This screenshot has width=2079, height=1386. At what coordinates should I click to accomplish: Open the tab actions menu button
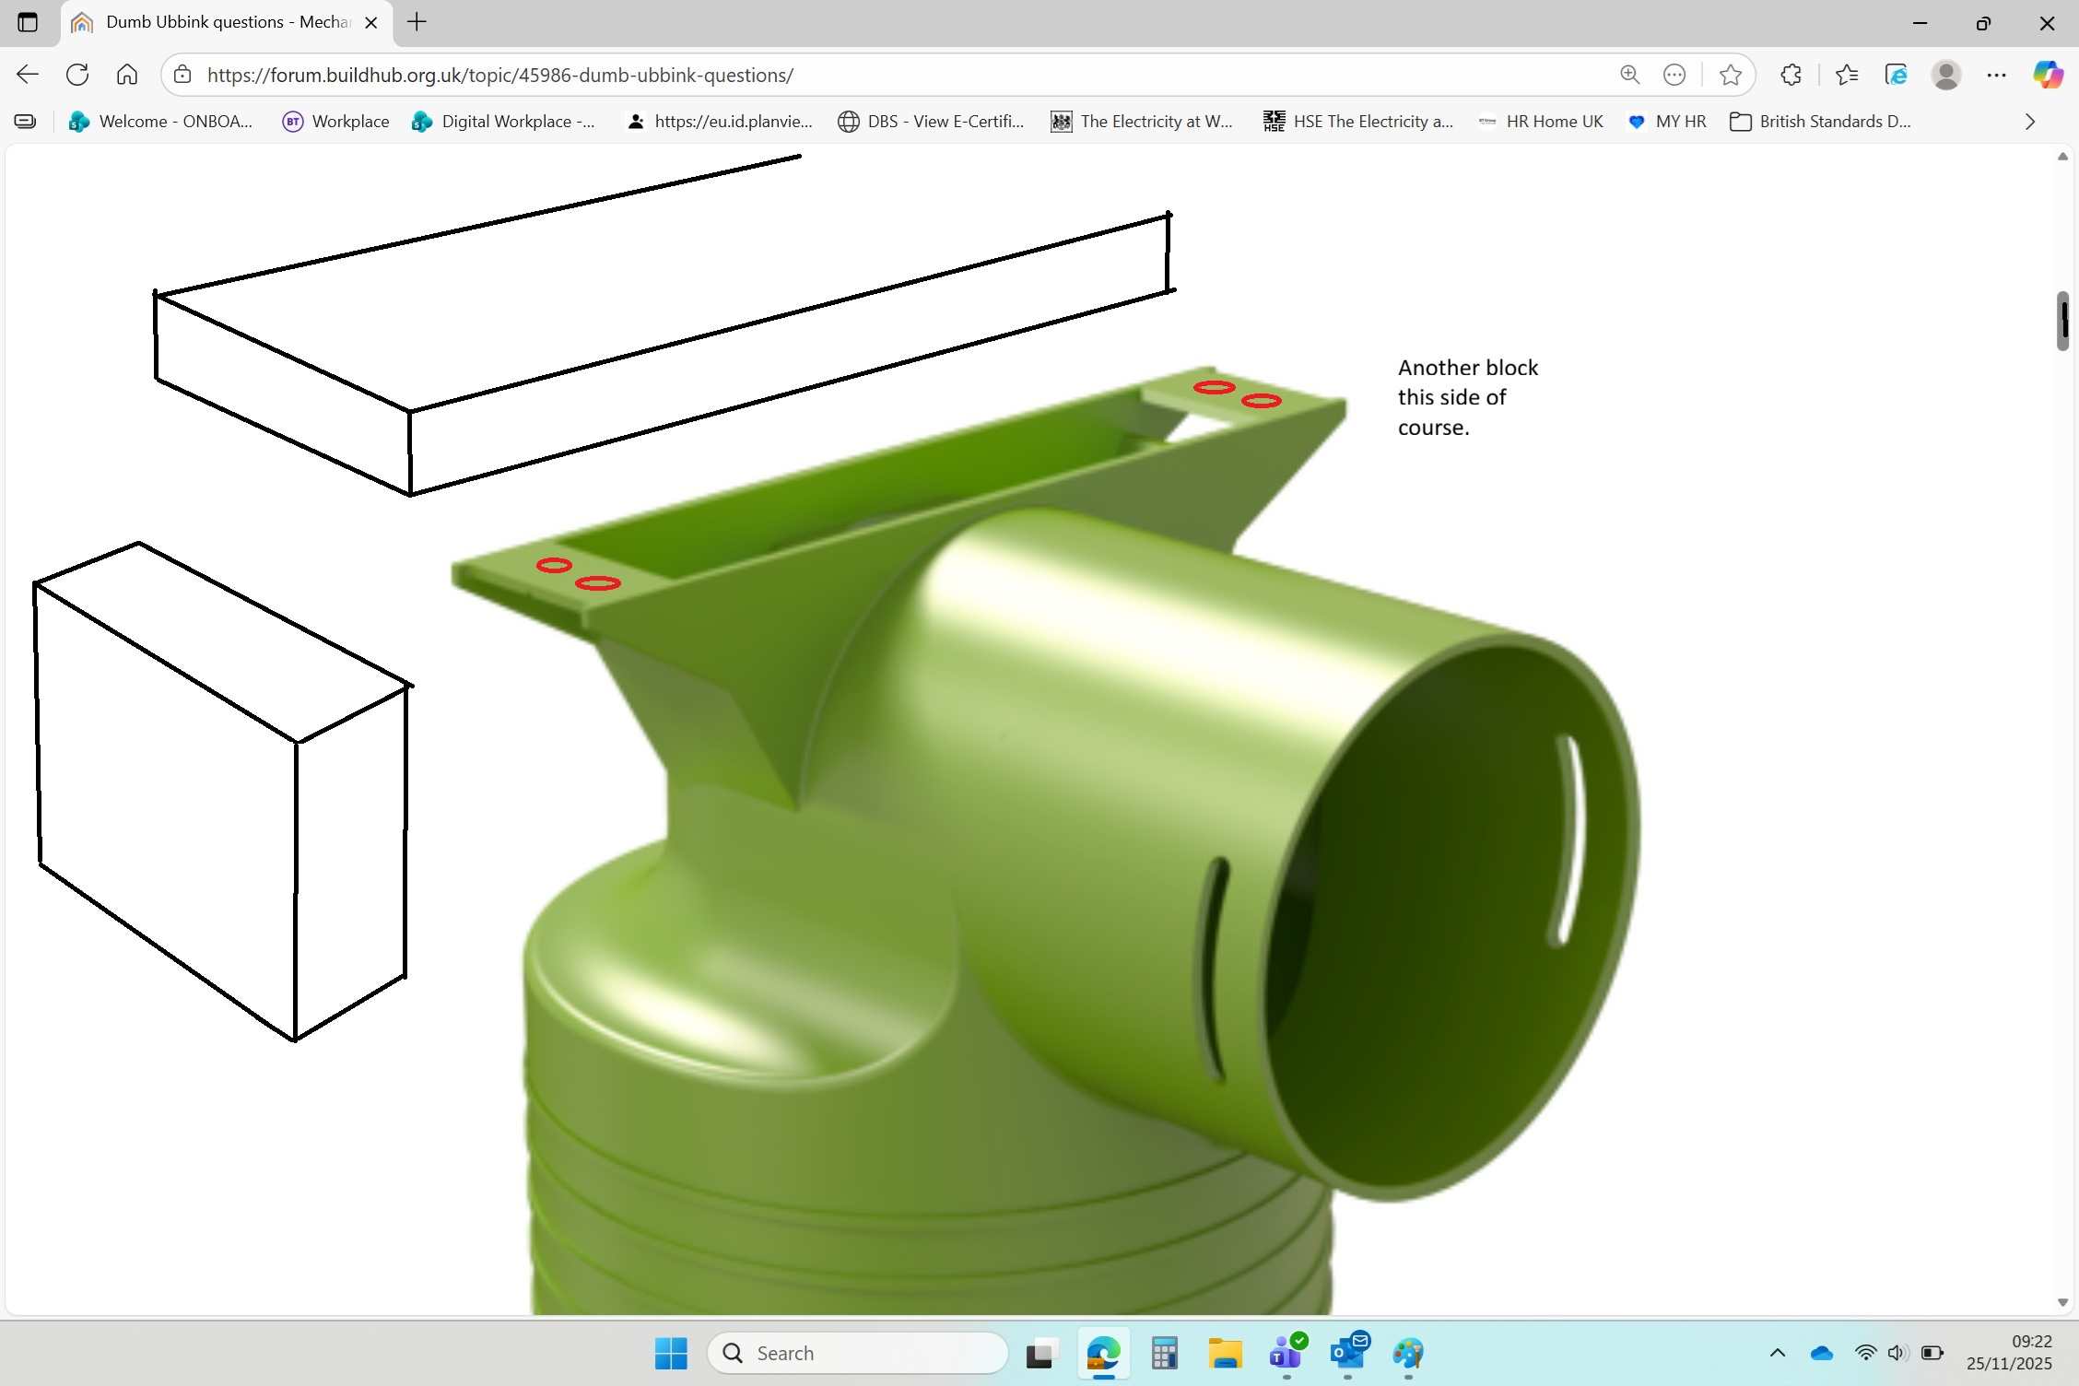click(28, 22)
